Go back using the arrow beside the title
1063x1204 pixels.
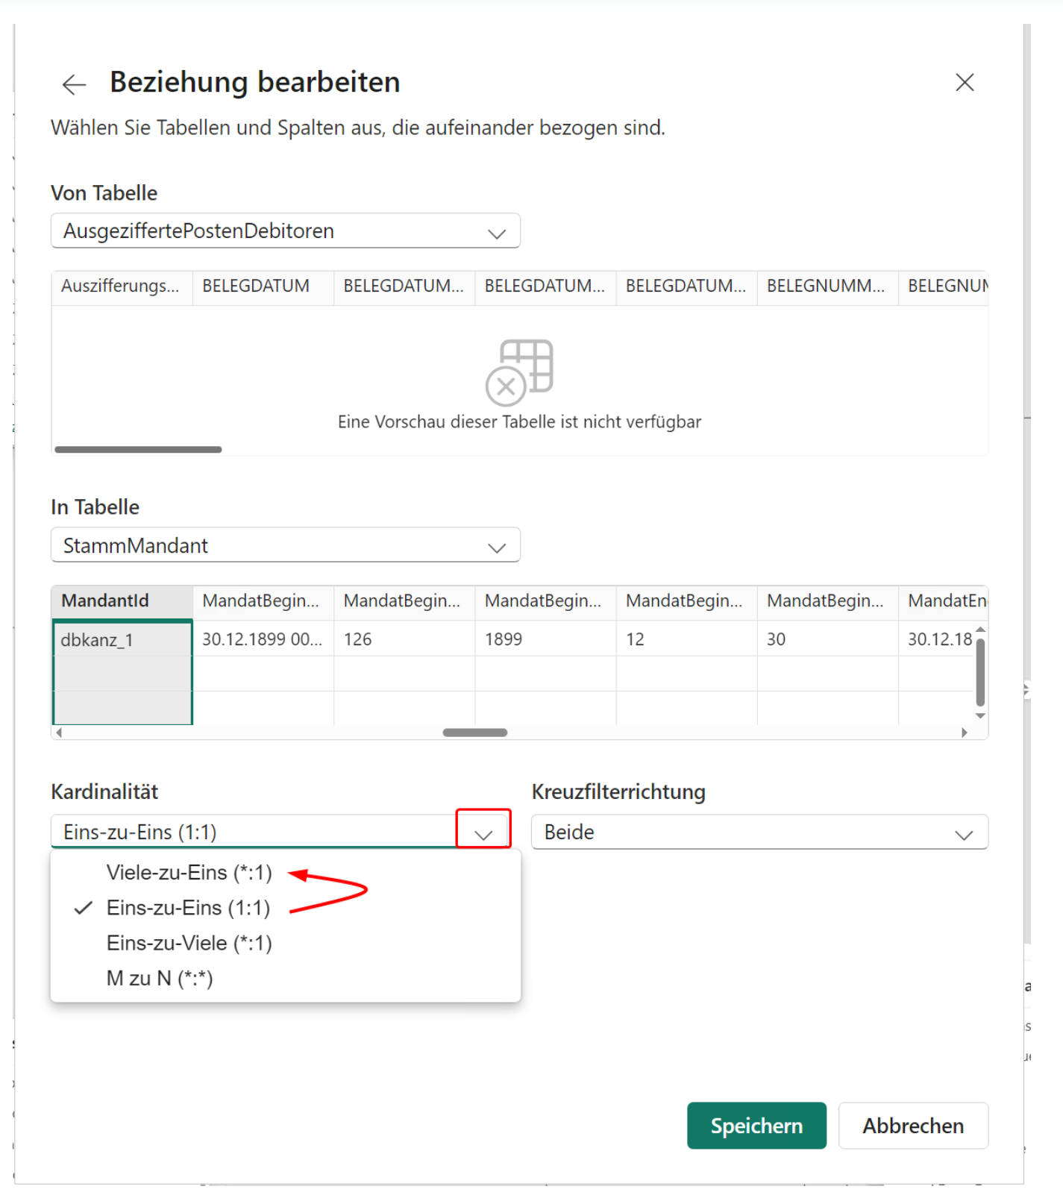pyautogui.click(x=74, y=84)
